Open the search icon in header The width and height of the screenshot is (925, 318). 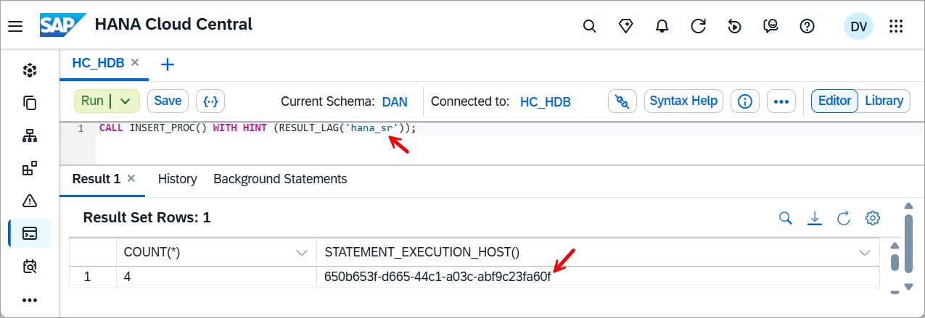pyautogui.click(x=590, y=27)
